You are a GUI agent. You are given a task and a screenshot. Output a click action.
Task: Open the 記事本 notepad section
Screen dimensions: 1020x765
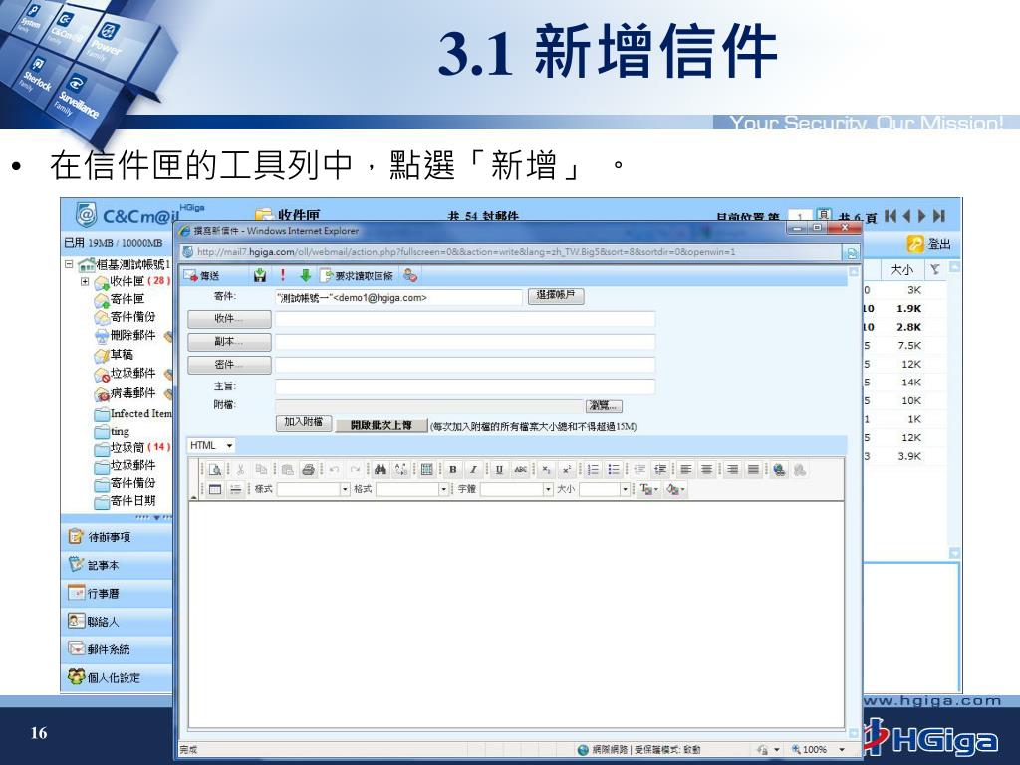118,566
